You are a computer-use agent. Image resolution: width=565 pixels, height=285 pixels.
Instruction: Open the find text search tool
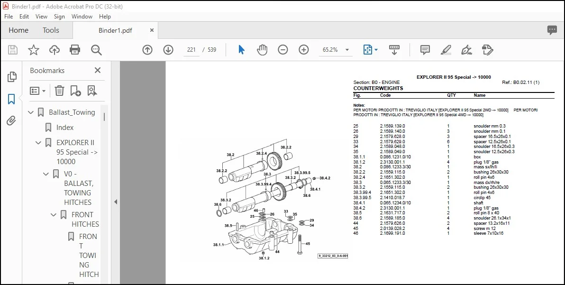(96, 50)
